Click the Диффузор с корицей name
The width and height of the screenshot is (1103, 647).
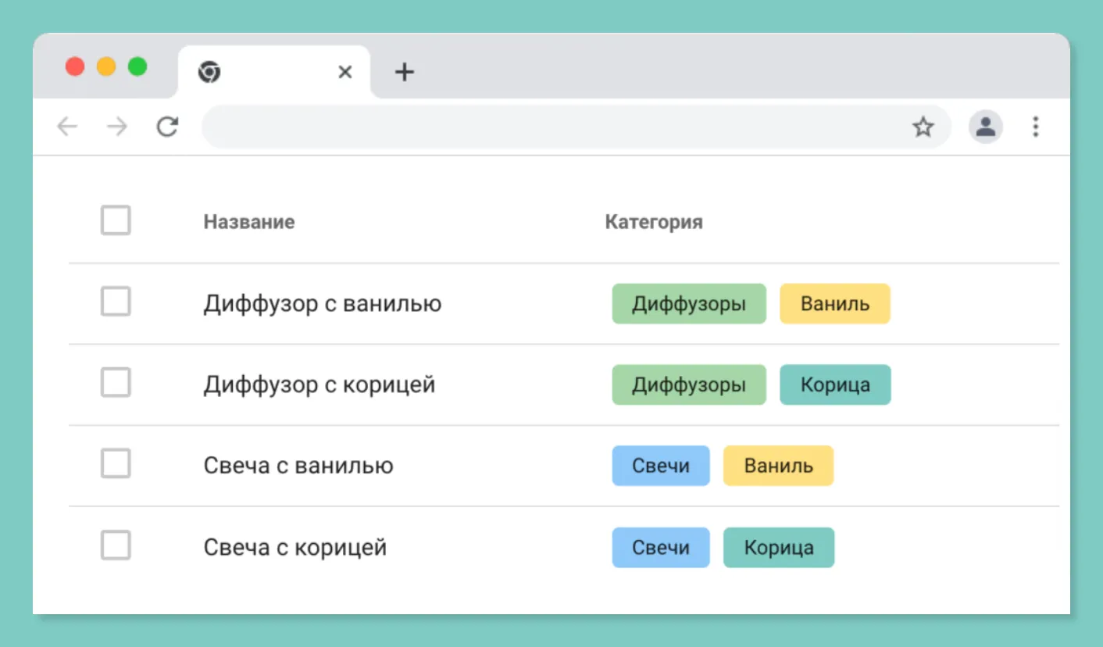click(319, 384)
